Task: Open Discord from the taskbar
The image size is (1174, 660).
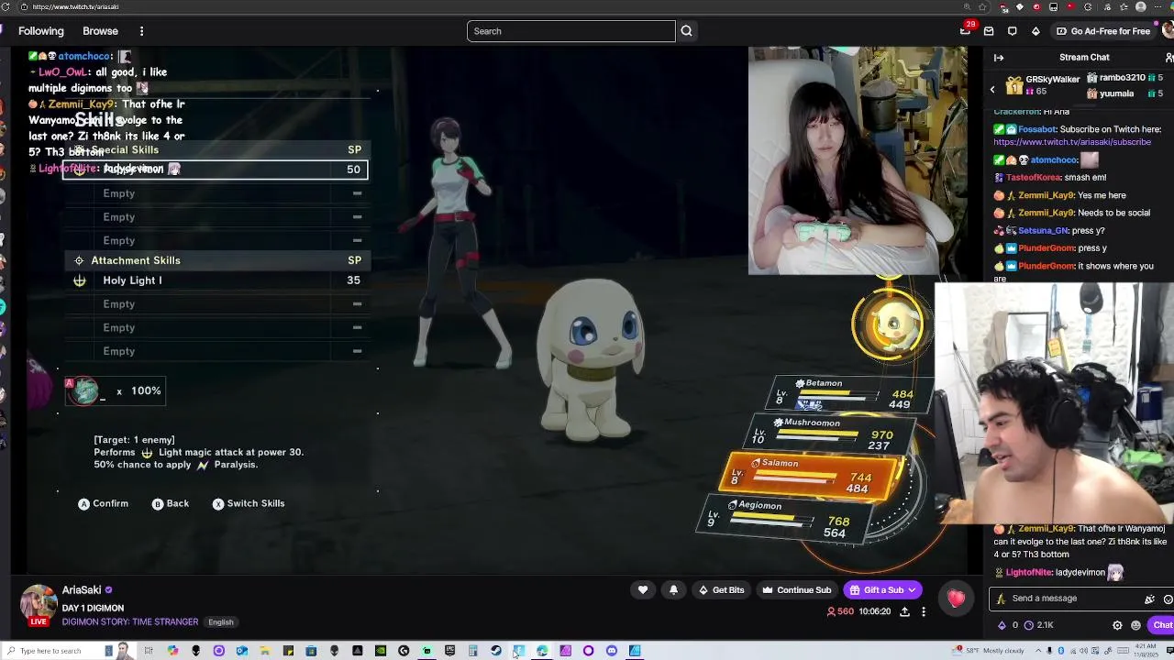Action: pos(612,651)
